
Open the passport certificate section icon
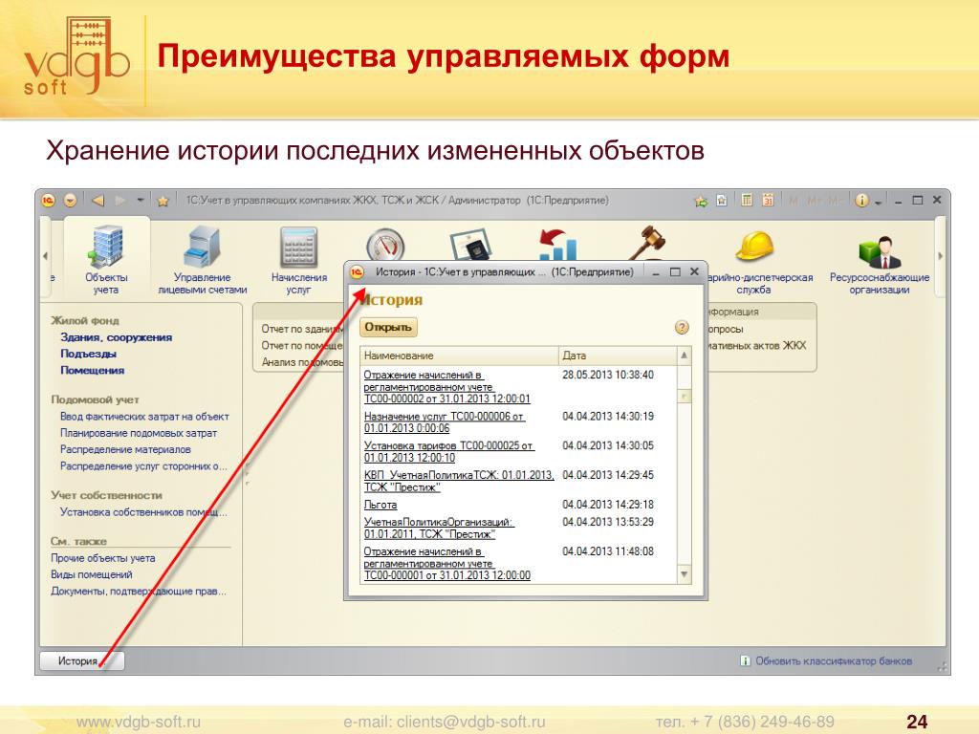(x=470, y=246)
